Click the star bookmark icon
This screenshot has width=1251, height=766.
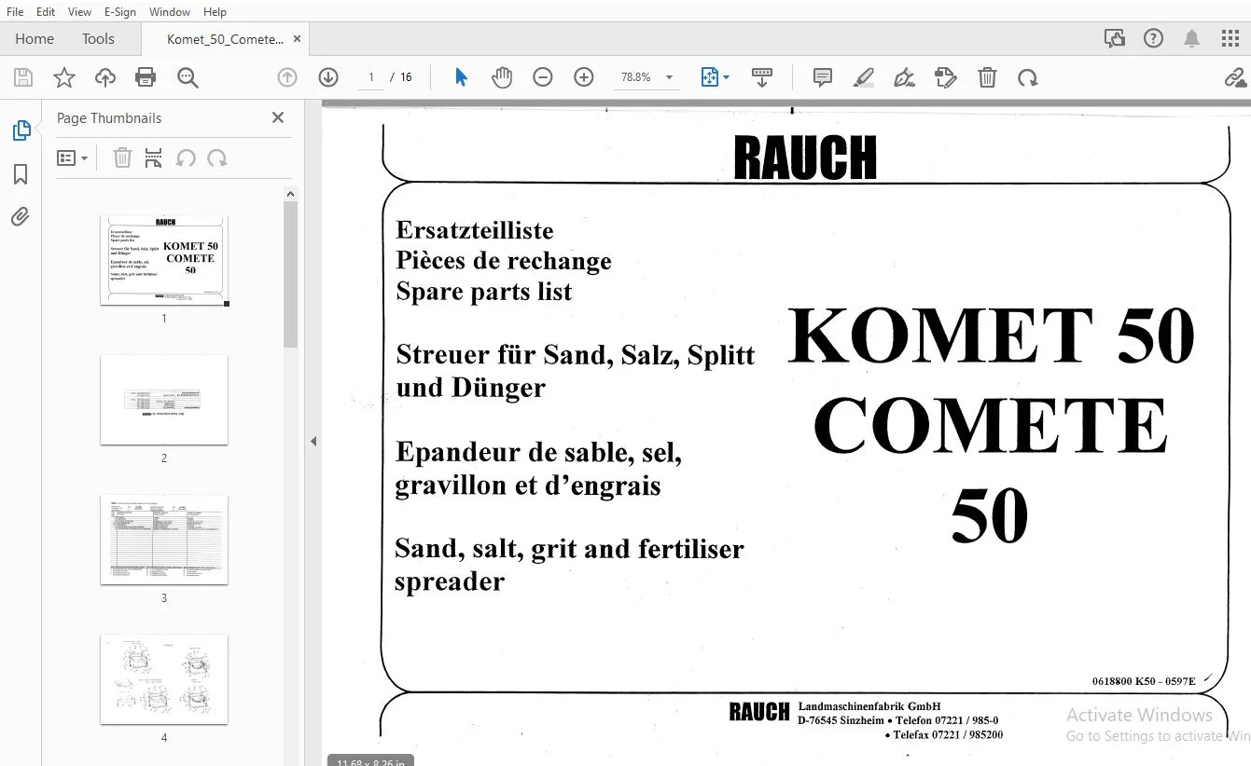tap(64, 77)
